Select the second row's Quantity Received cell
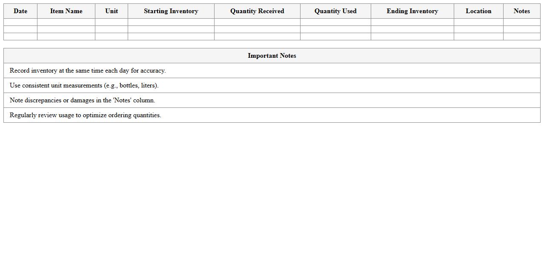This screenshot has width=544, height=276. [x=257, y=29]
